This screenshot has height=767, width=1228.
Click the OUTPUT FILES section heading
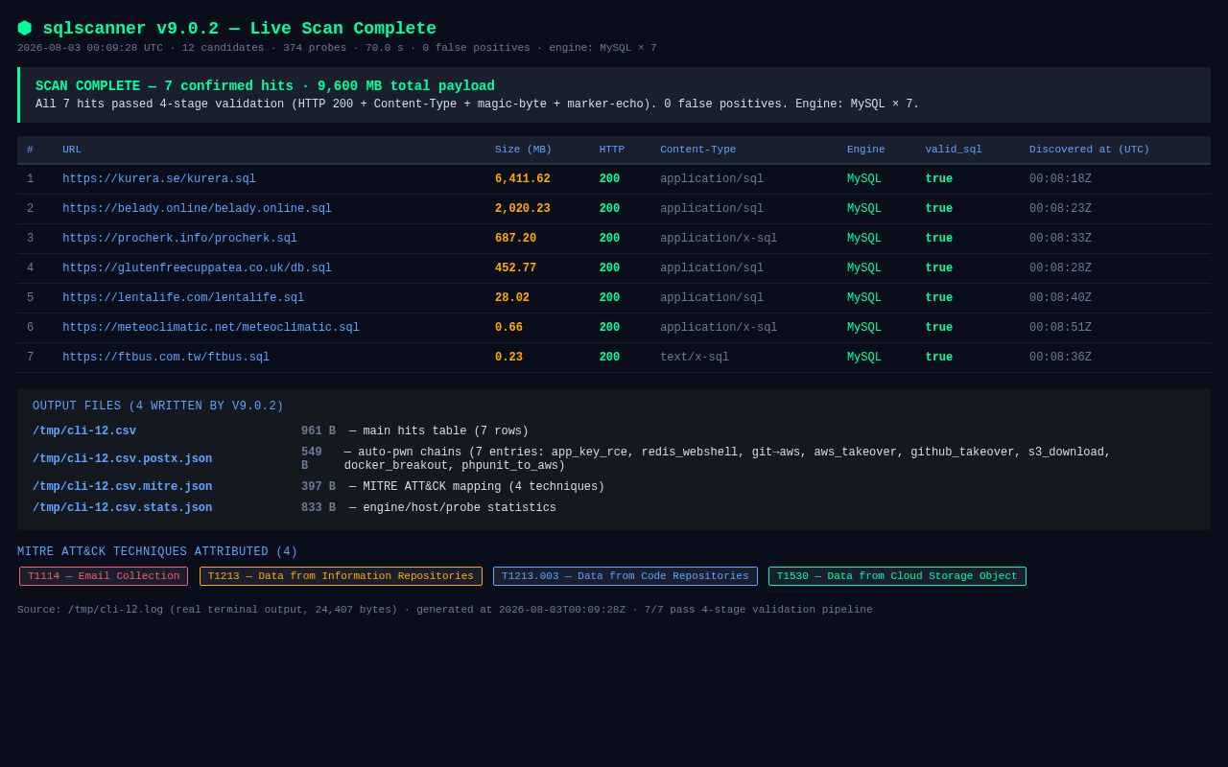click(x=158, y=407)
